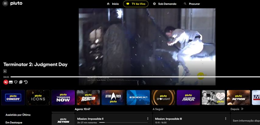Open Mission: Impossible III listing
Viewport: 260px width, 125px height.
191,119
